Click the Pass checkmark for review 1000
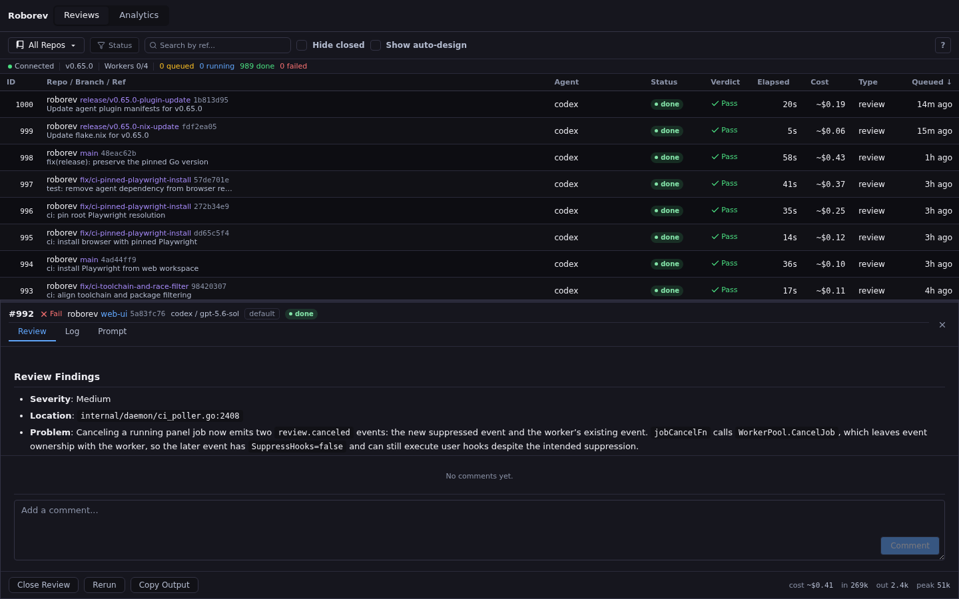 pyautogui.click(x=715, y=104)
